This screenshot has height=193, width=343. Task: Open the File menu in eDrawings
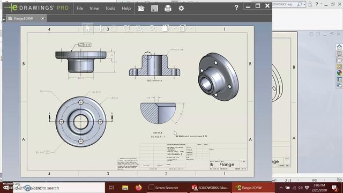[80, 9]
